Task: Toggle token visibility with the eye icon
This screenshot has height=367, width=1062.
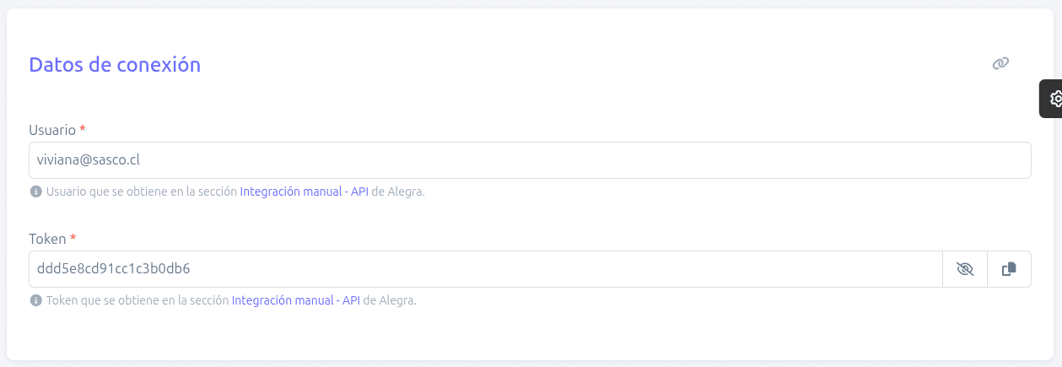Action: click(965, 269)
